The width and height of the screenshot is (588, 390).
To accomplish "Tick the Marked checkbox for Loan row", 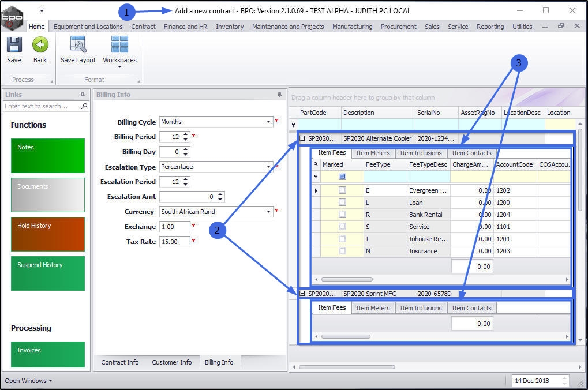I will pos(342,202).
